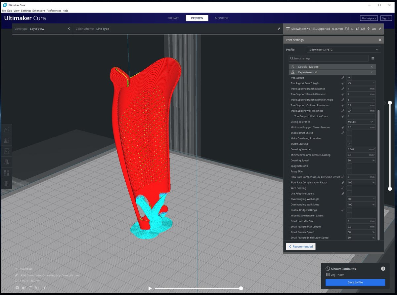Click the bottom handle of the layer slider
397x295 pixels.
390,189
